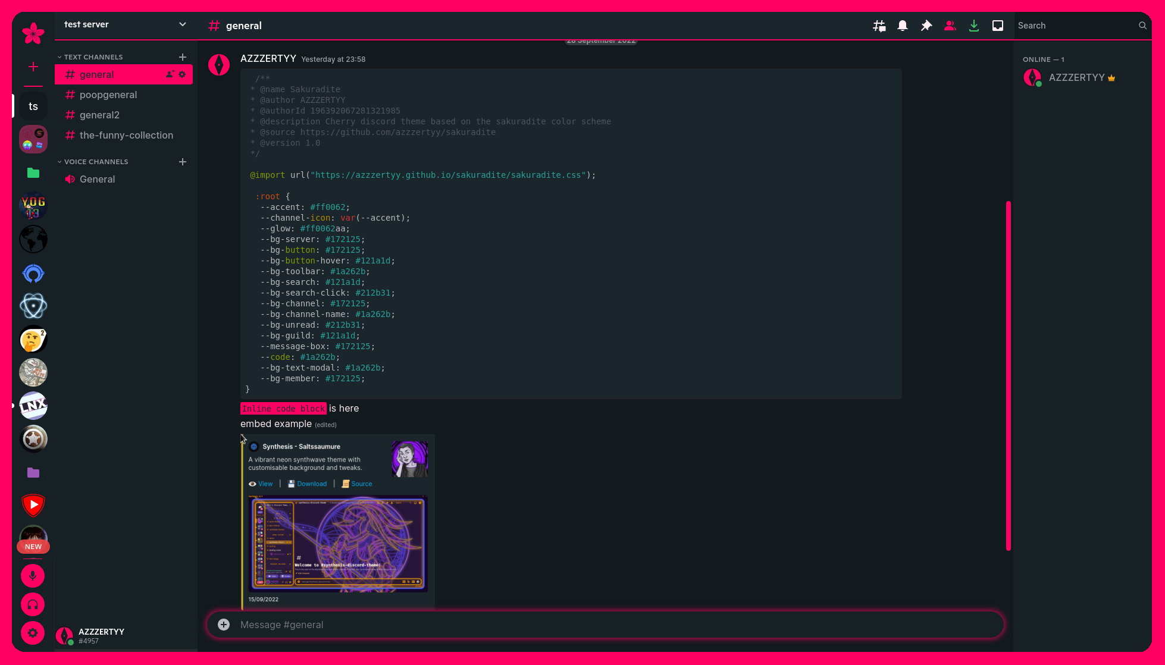
Task: Click the download icon in the top toolbar
Action: click(974, 26)
